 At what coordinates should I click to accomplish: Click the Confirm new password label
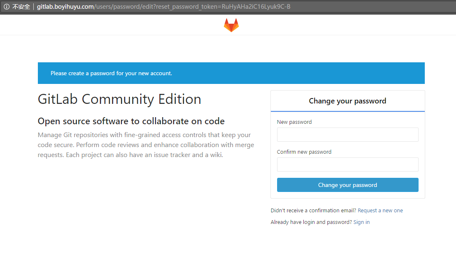(304, 152)
